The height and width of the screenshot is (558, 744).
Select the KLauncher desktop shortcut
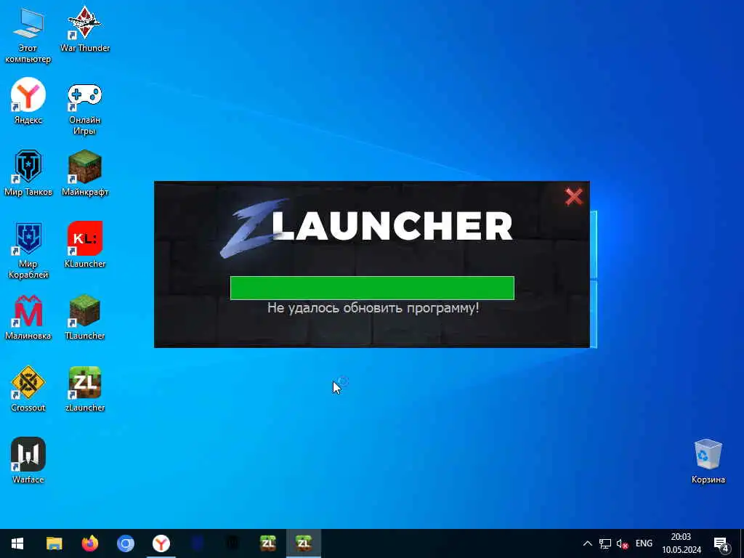click(85, 245)
